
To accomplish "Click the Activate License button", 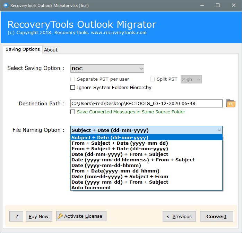I will (x=81, y=216).
